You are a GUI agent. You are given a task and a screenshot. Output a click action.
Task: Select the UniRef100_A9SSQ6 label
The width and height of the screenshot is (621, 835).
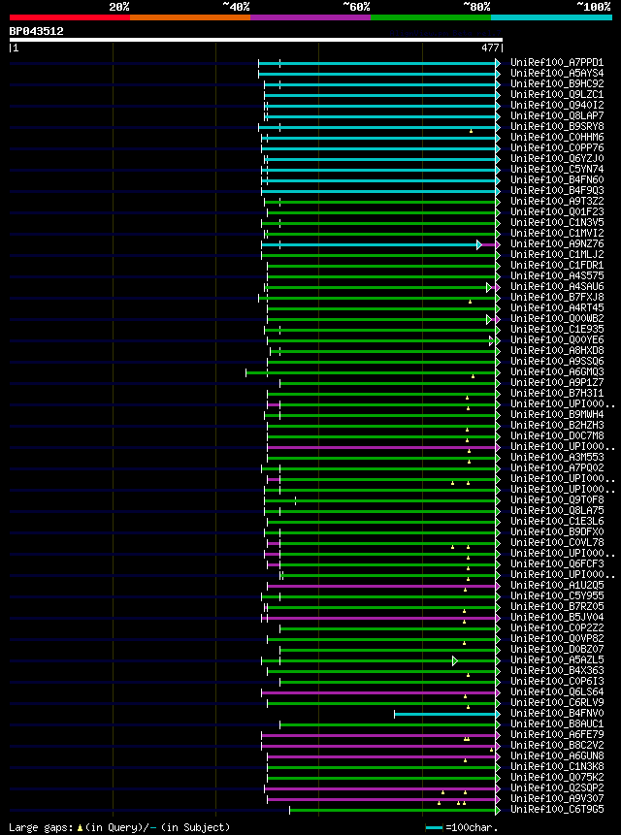[557, 361]
